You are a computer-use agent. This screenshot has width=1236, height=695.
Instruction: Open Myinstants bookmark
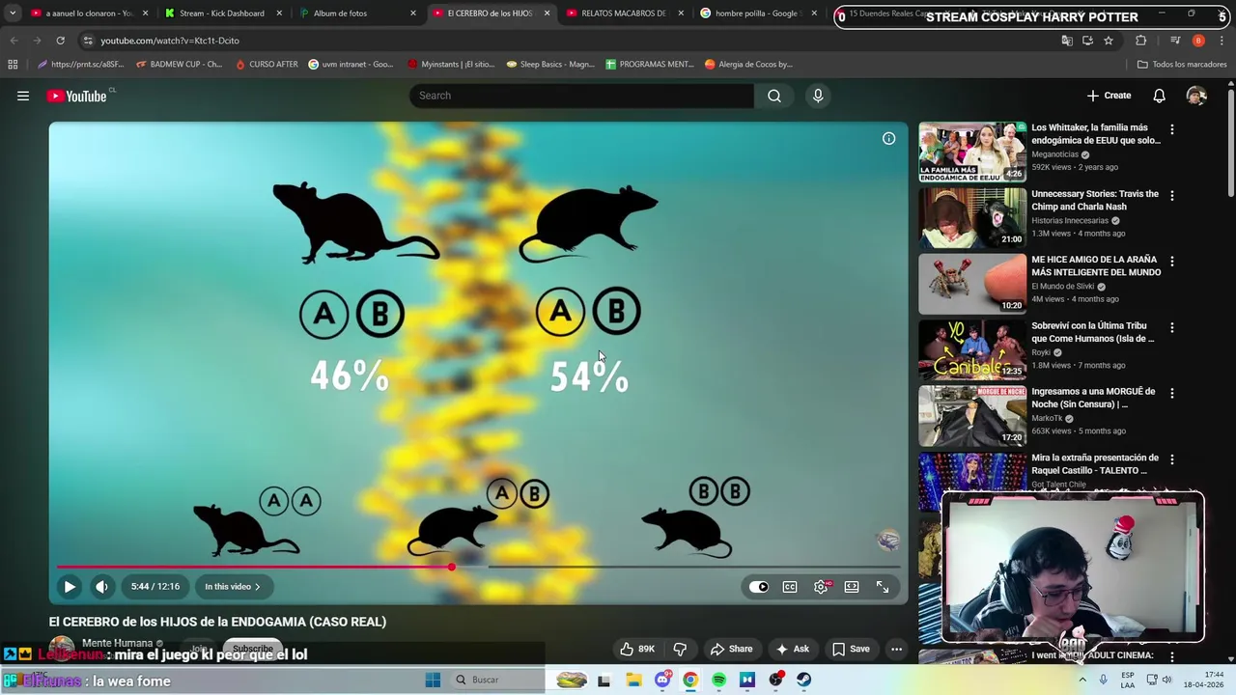point(451,65)
